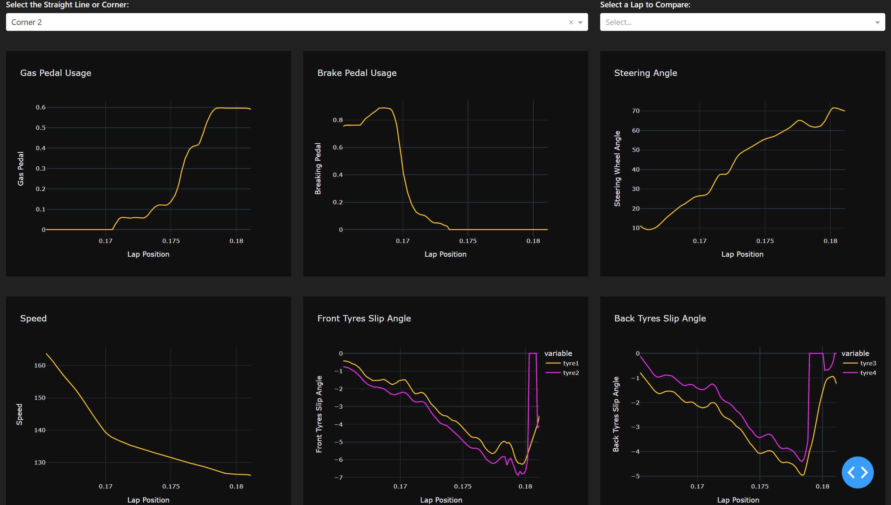Screen dimensions: 891x505
Task: Click the 70 tick on Steering Angle axis
Action: (x=636, y=111)
